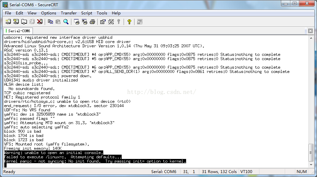Click the Print Screen toolbar icon
Image resolution: width=317 pixels, height=177 pixels.
77,22
